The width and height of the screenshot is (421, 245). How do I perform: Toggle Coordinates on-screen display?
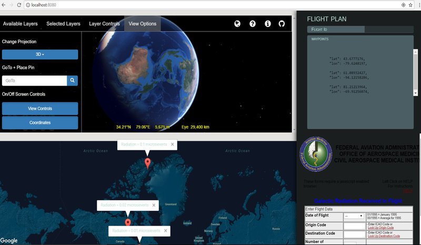(x=40, y=122)
